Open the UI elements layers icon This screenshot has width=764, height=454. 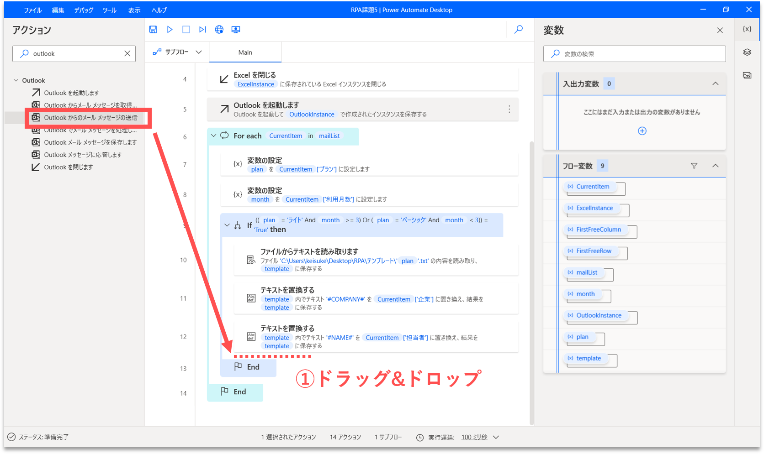click(747, 52)
